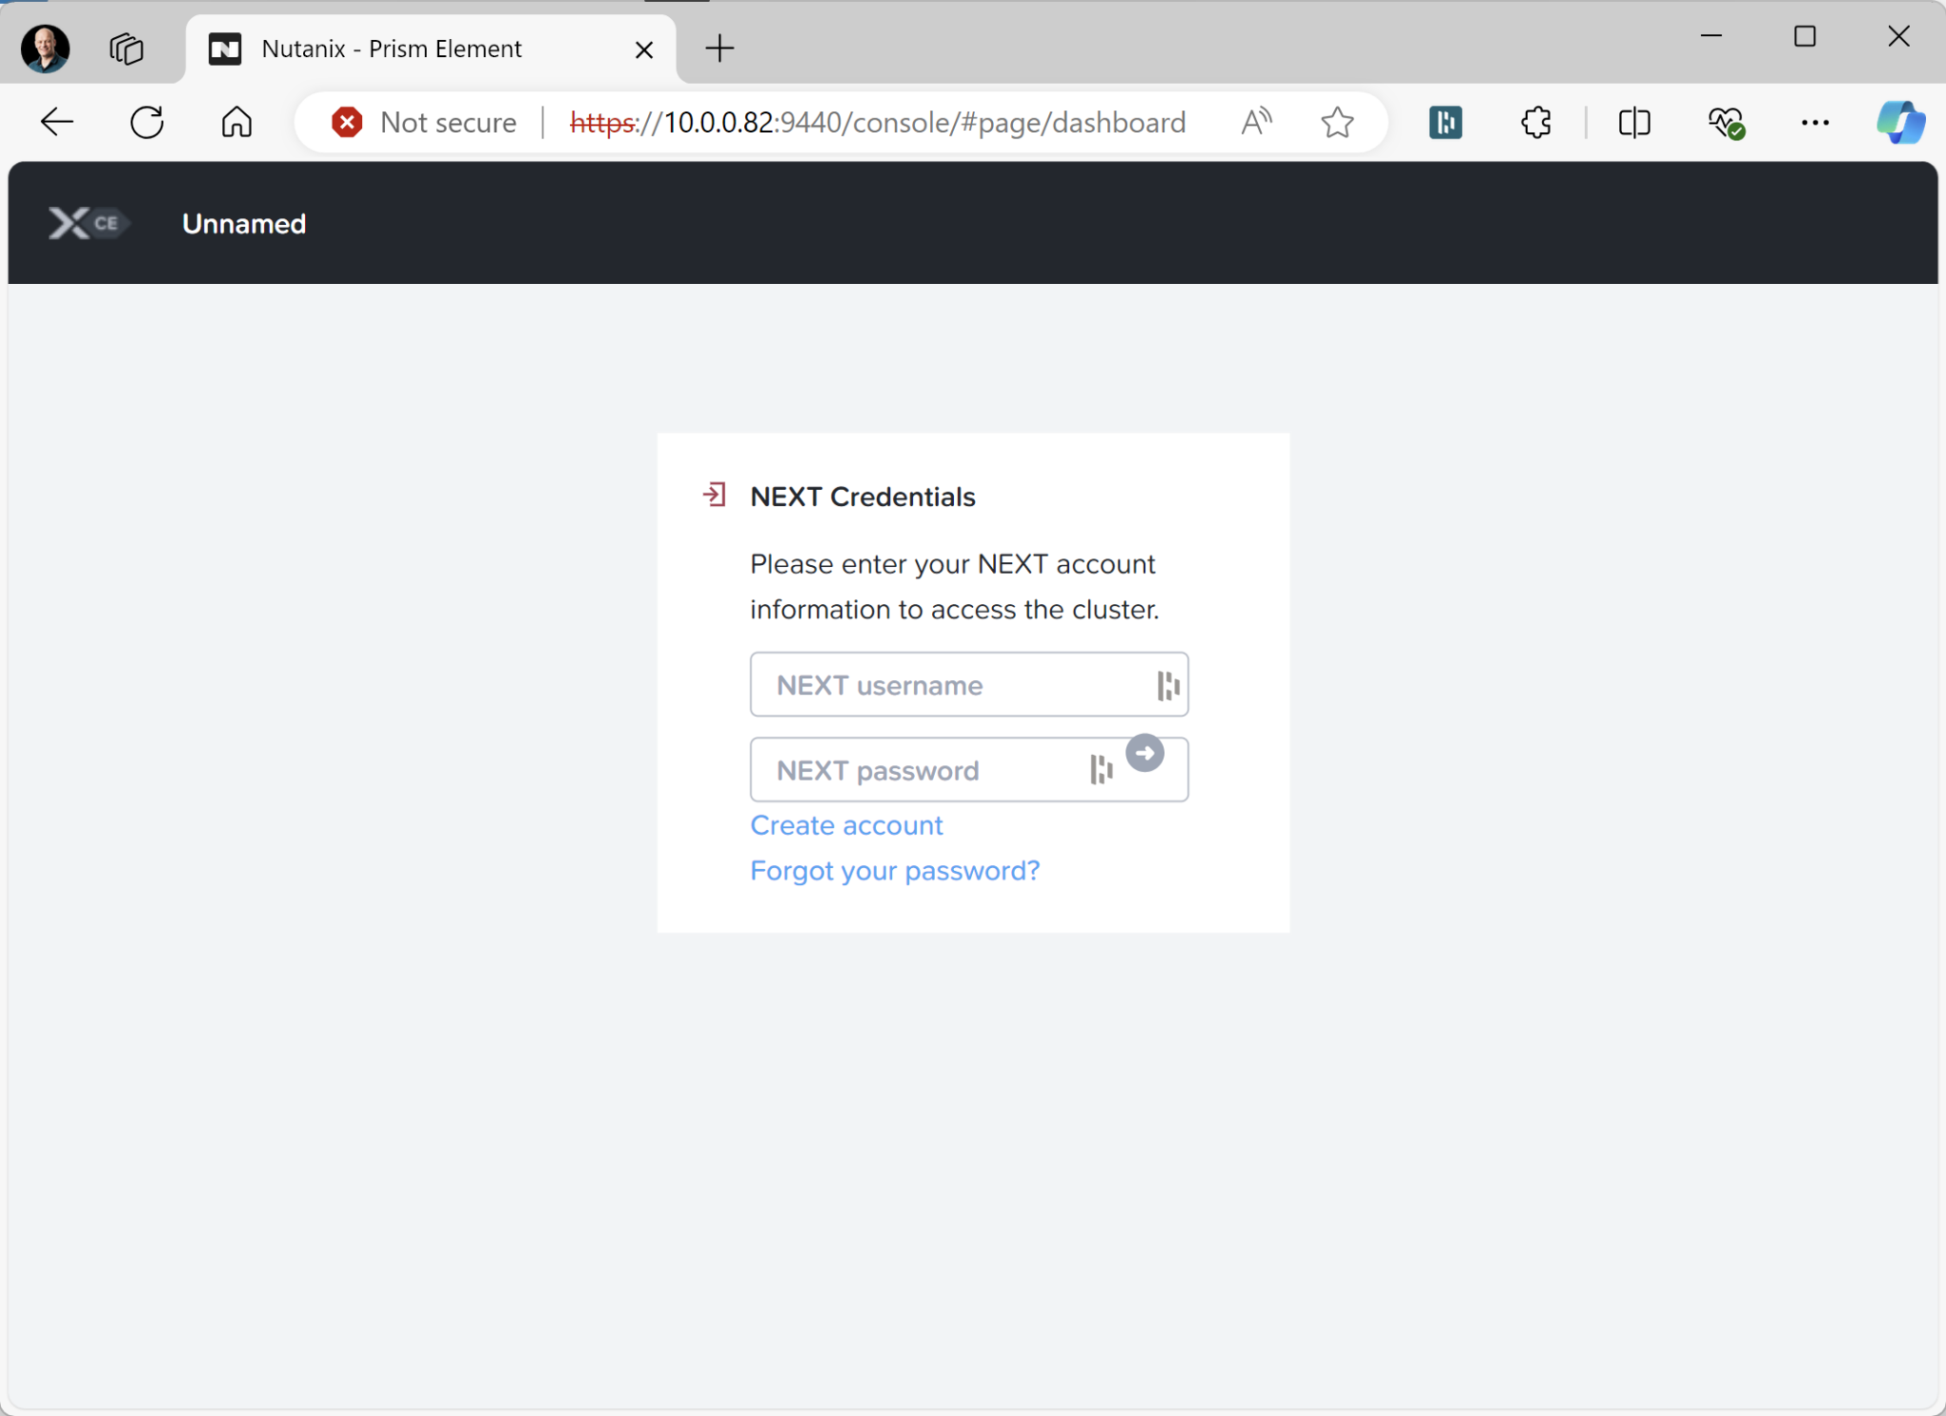Click the Create account link
This screenshot has width=1946, height=1416.
(x=846, y=824)
